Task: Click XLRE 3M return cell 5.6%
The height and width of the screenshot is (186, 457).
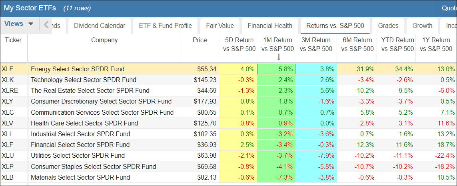Action: tap(316, 90)
